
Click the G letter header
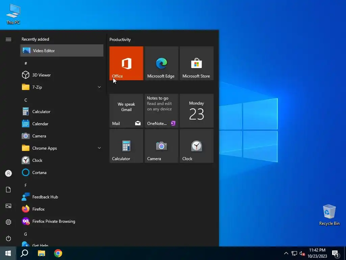tap(26, 234)
